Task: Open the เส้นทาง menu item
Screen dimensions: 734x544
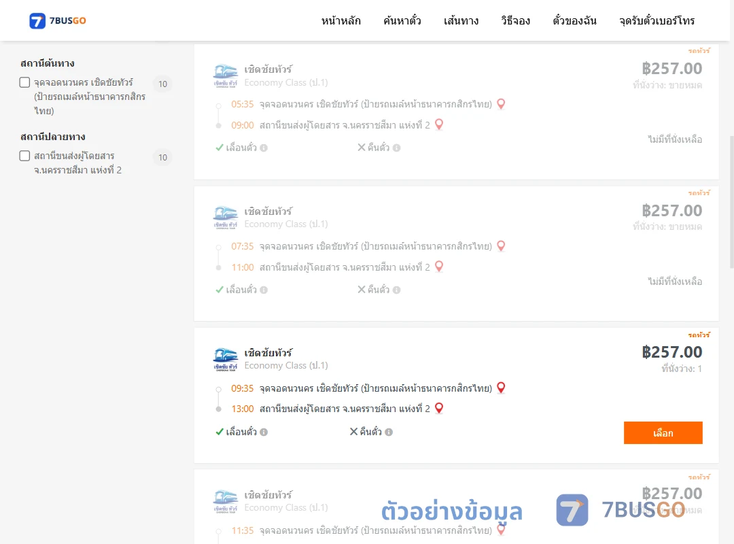Action: point(461,20)
